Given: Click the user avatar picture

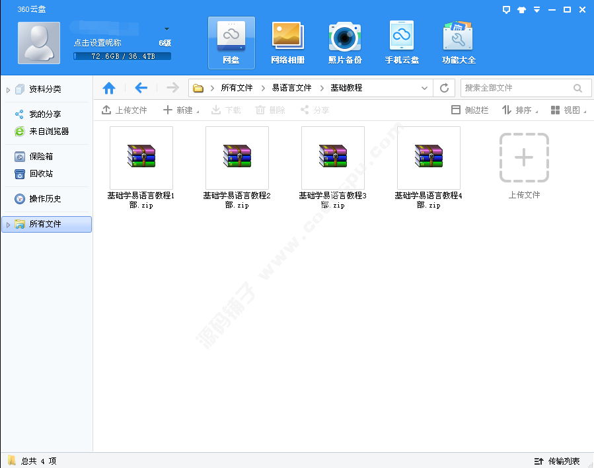Looking at the screenshot, I should pos(39,43).
